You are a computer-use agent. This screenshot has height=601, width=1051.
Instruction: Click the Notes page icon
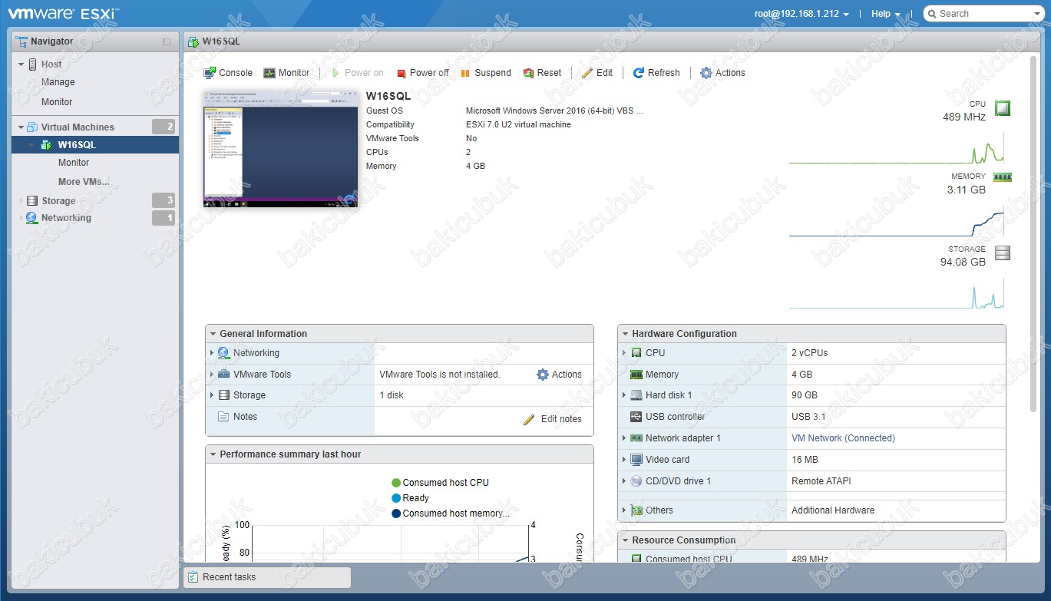point(224,417)
